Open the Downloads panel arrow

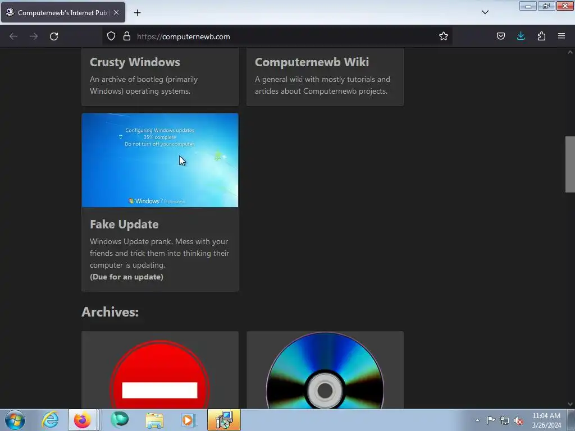click(x=521, y=36)
